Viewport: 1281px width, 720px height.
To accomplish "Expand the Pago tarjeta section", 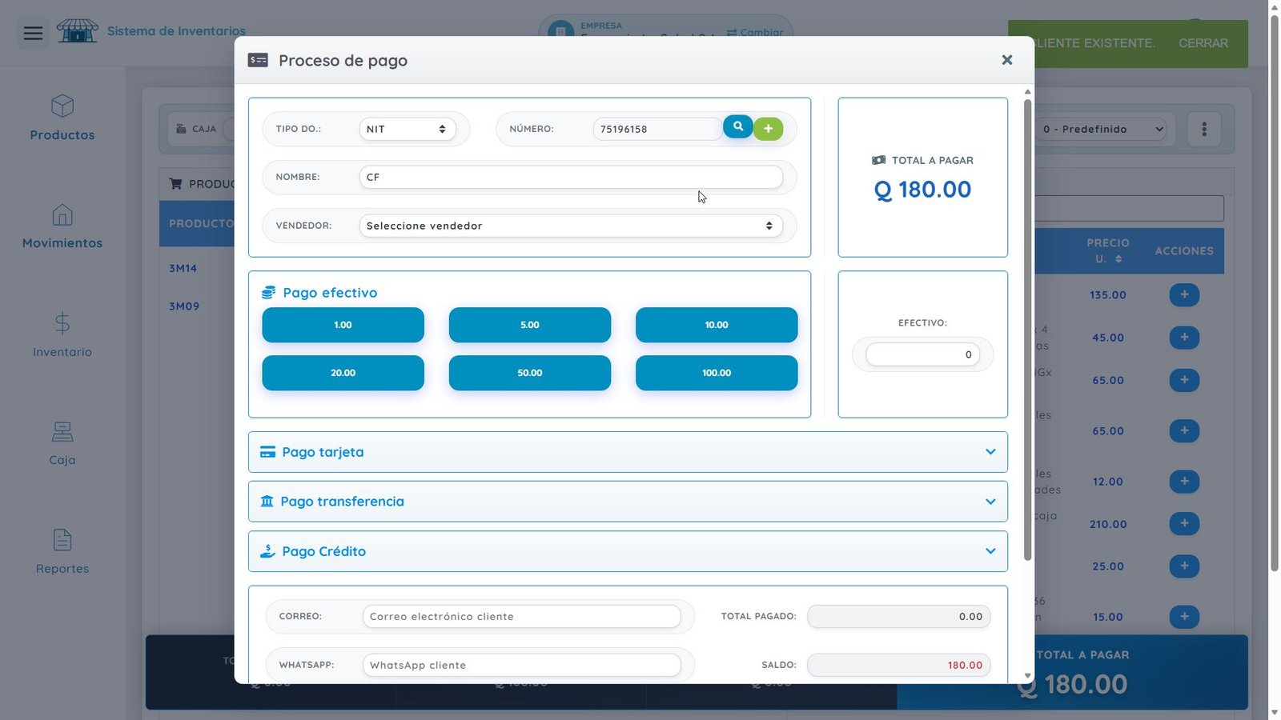I will (628, 452).
